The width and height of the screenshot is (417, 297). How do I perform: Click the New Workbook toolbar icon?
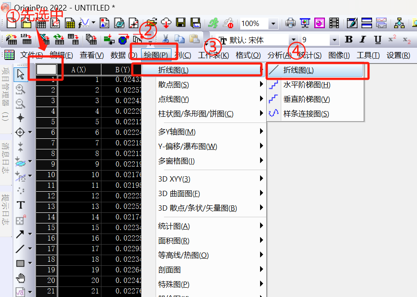[41, 23]
